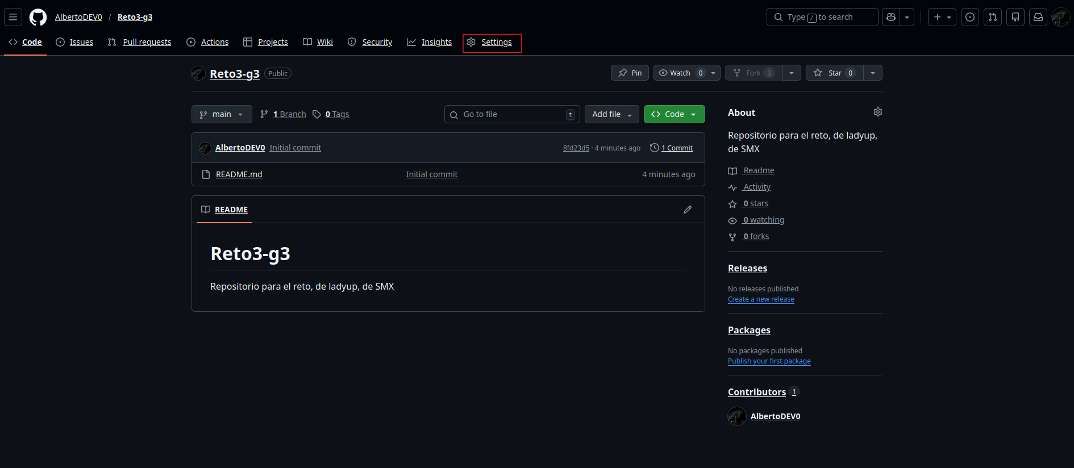Edit the README with pencil icon

[688, 210]
